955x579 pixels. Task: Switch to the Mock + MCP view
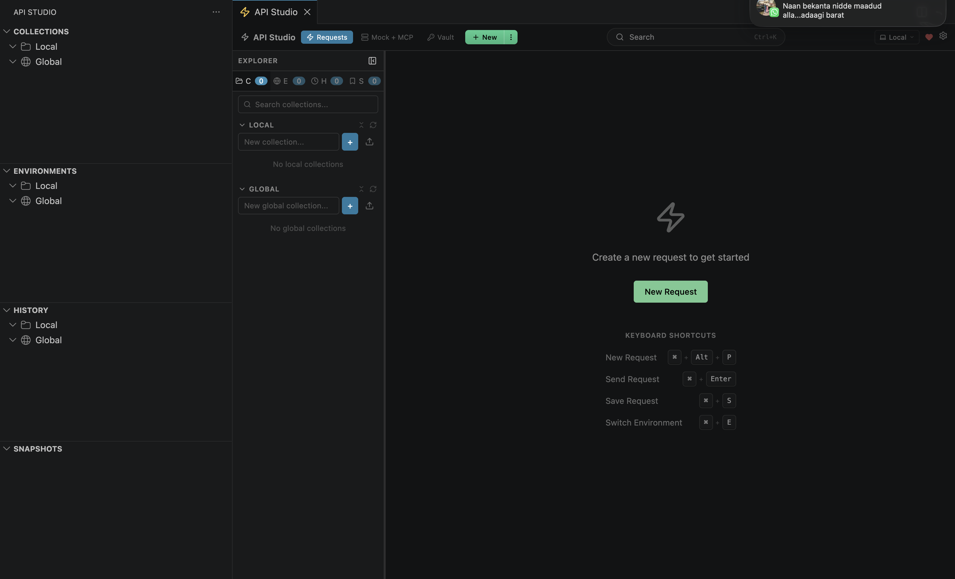(387, 37)
